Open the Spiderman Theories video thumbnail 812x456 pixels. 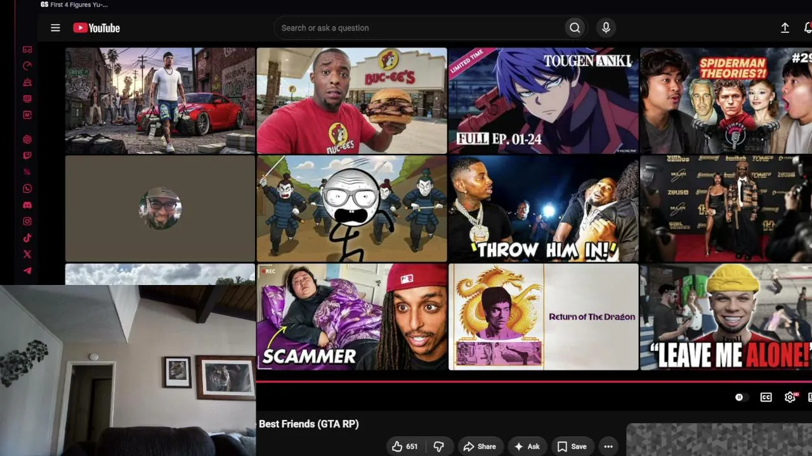(726, 101)
